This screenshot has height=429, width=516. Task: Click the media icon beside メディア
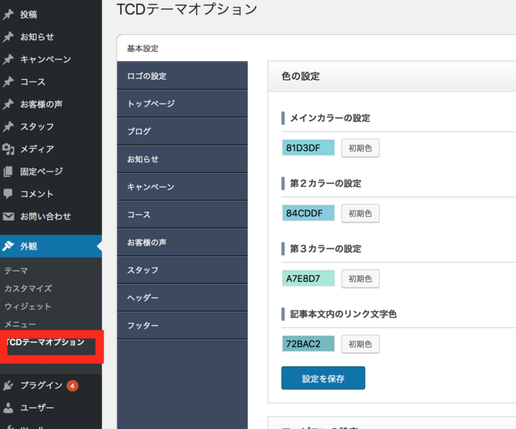pos(8,149)
